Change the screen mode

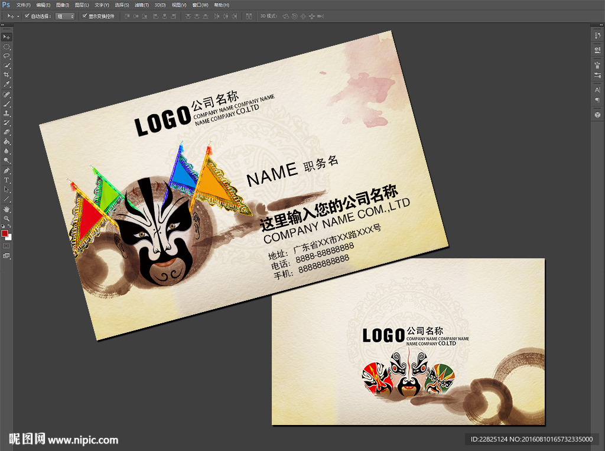(6, 255)
